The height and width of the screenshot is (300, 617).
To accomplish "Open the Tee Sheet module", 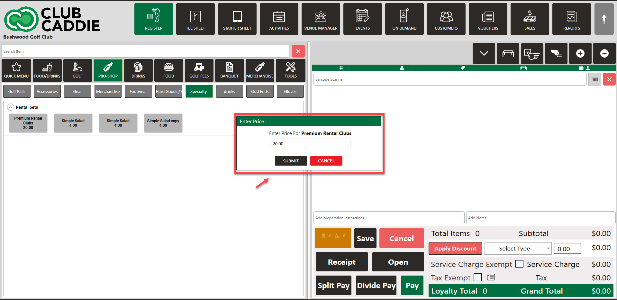I will click(195, 19).
